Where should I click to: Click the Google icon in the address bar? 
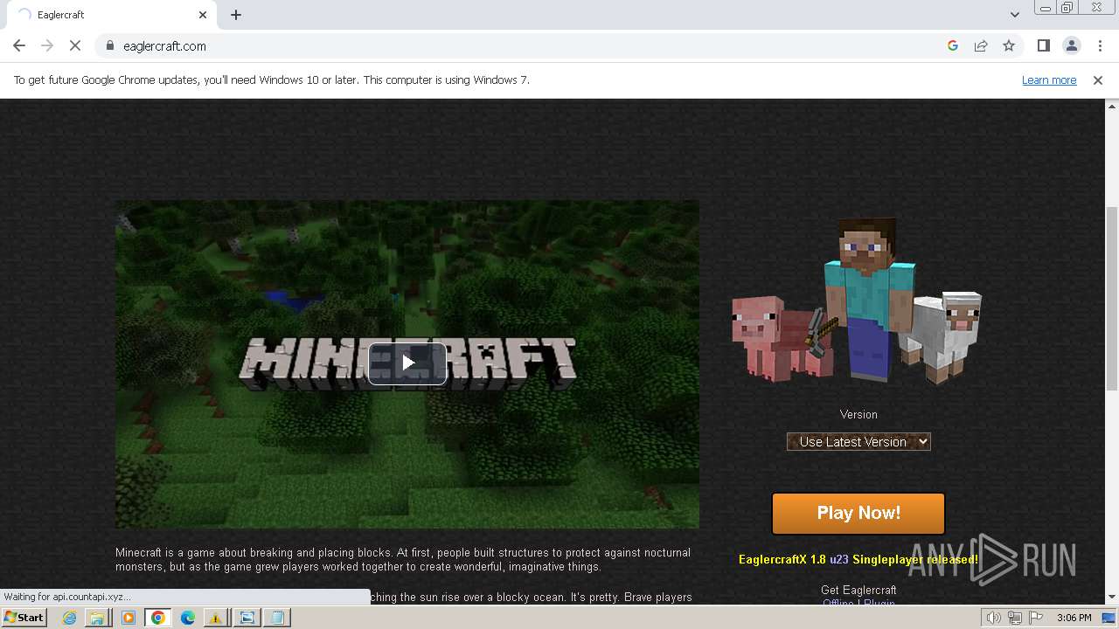click(x=953, y=45)
